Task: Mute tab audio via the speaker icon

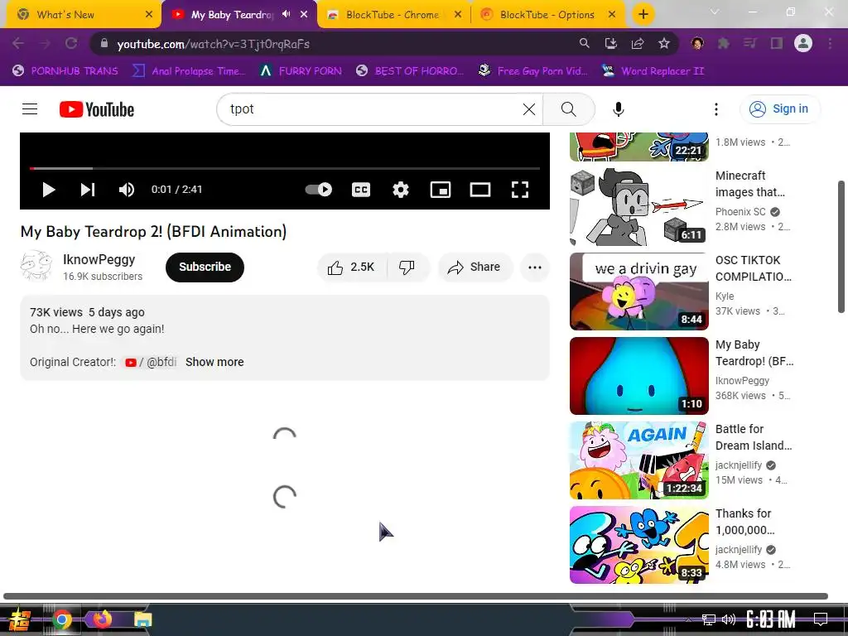Action: tap(286, 15)
